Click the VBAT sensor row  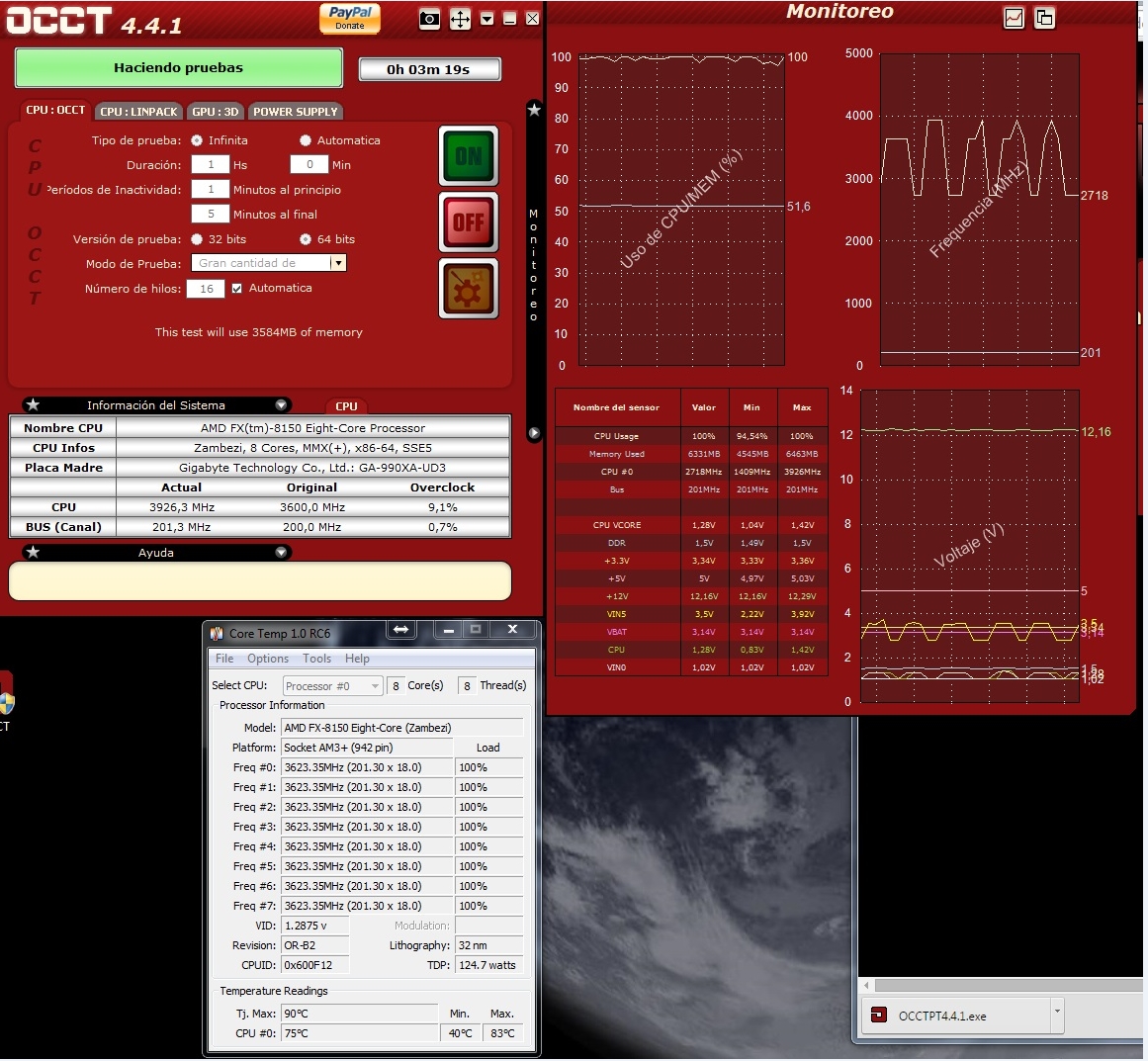pyautogui.click(x=692, y=632)
